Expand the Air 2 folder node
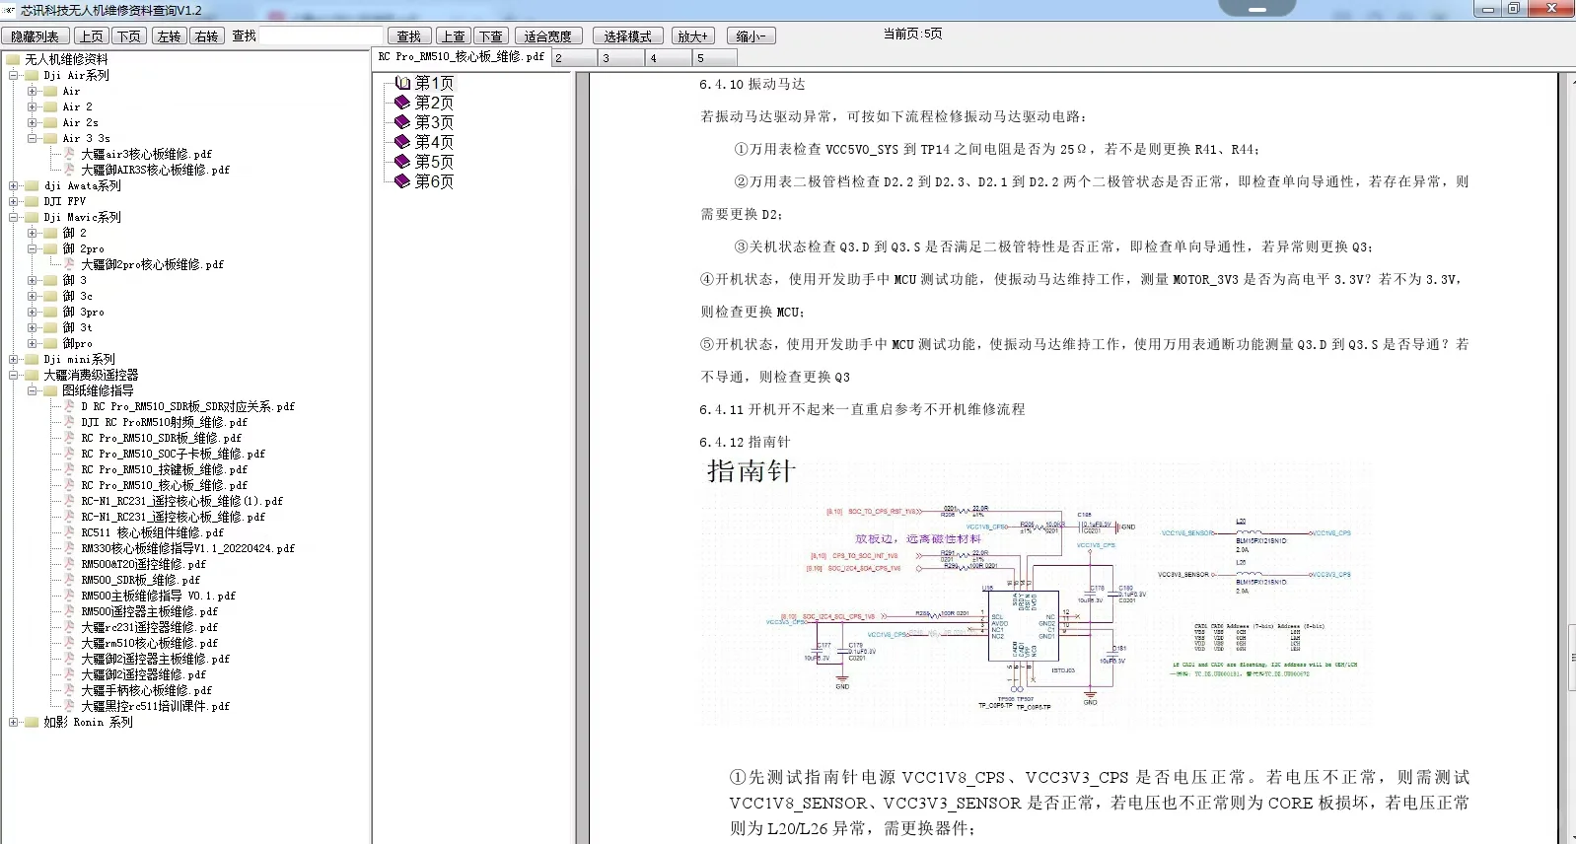Screen dimensions: 1576x844 pos(33,106)
